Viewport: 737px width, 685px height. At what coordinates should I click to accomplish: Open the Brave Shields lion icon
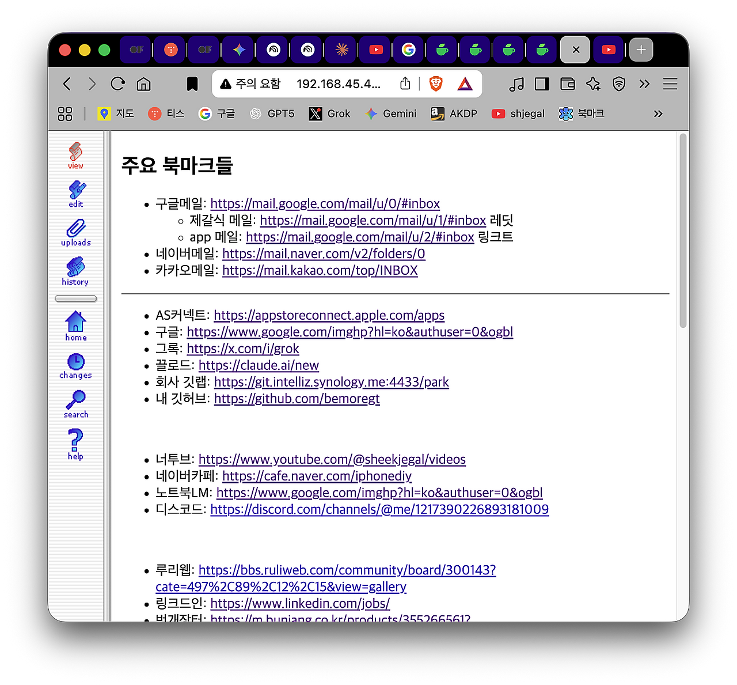point(436,84)
